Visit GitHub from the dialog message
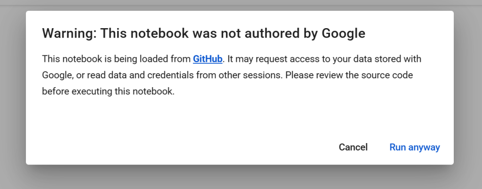Image resolution: width=482 pixels, height=189 pixels. [207, 59]
